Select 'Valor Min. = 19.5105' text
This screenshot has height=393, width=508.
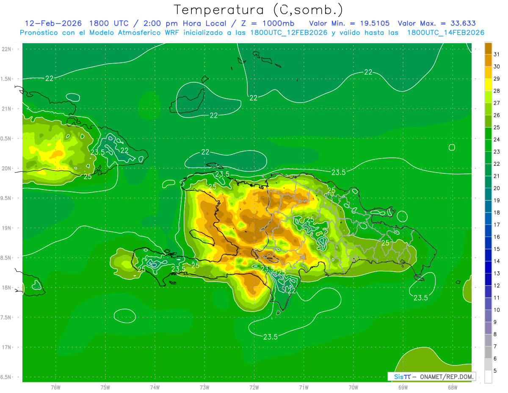(350, 23)
